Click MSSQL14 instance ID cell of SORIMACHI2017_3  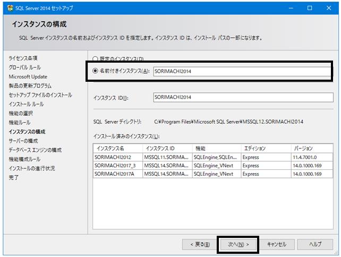[166, 166]
